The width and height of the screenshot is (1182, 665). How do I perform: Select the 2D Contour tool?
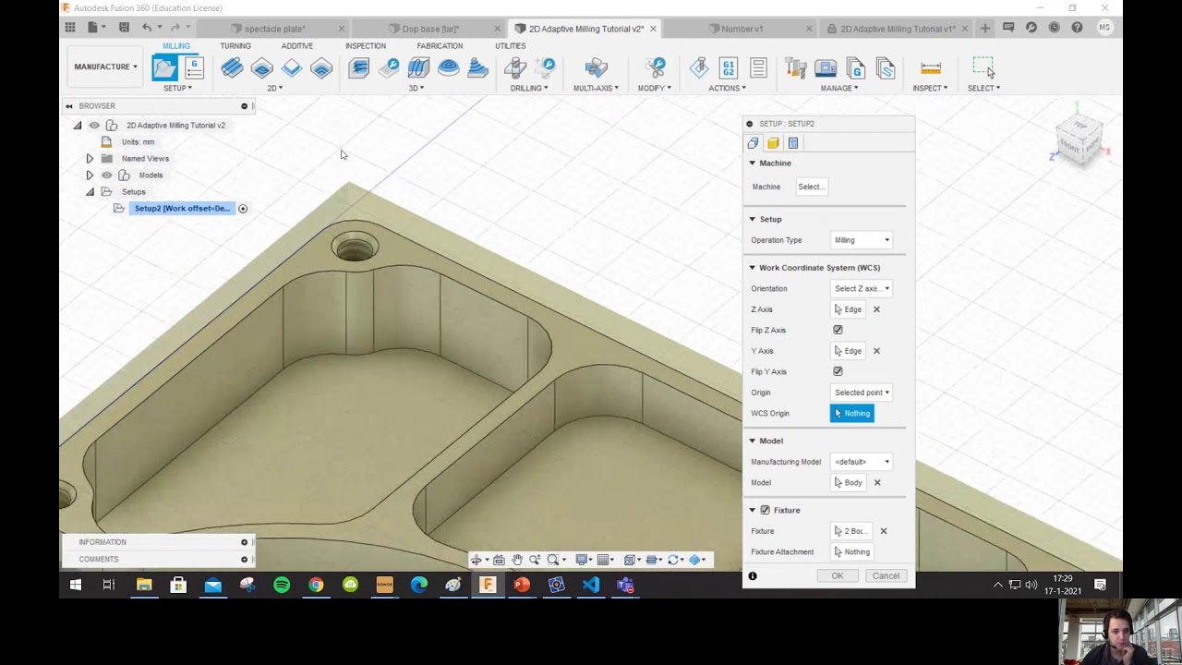click(321, 67)
